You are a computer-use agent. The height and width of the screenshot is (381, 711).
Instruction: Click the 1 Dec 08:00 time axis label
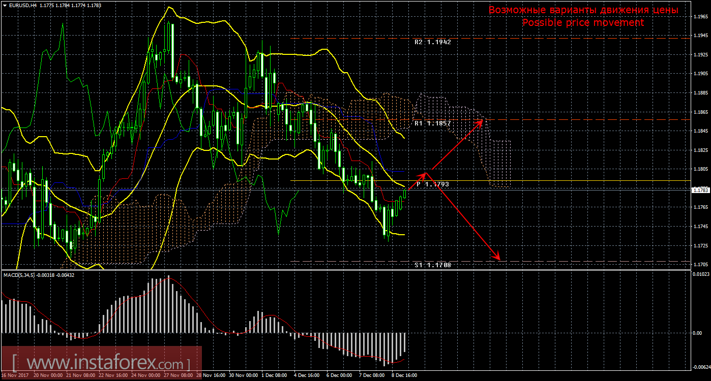click(x=274, y=375)
